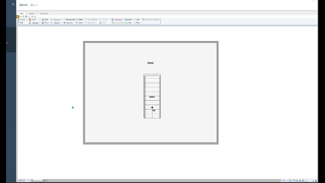Click the zoom out magnifier icon

pos(297,181)
